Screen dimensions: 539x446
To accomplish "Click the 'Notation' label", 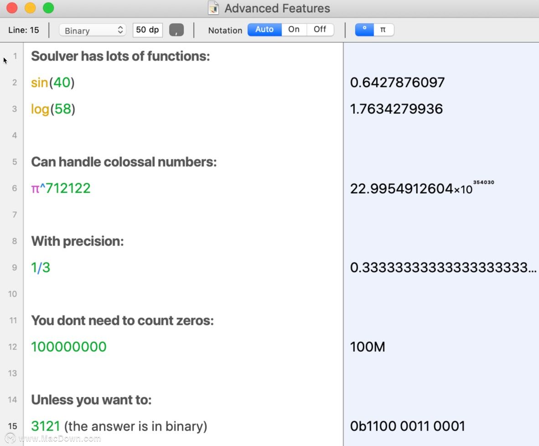I will 225,31.
